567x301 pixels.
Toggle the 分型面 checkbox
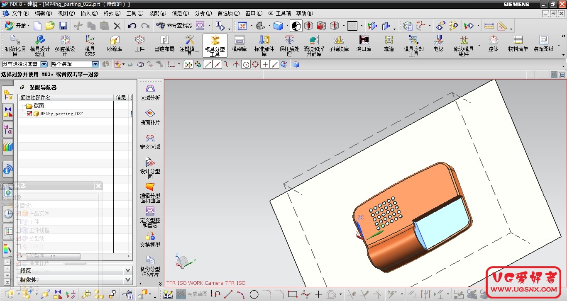(x=18, y=255)
